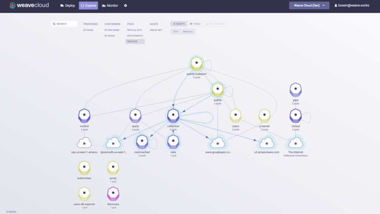
Task: Show the Containers topology
Action: (112, 24)
